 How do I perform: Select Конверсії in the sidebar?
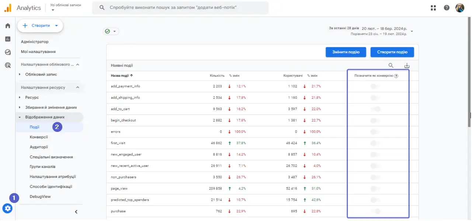[x=39, y=137]
